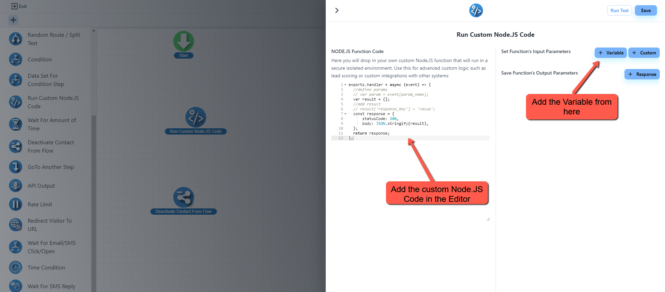Image resolution: width=665 pixels, height=292 pixels.
Task: Click the Wait For Amount of Time hourglass icon
Action: tap(16, 124)
